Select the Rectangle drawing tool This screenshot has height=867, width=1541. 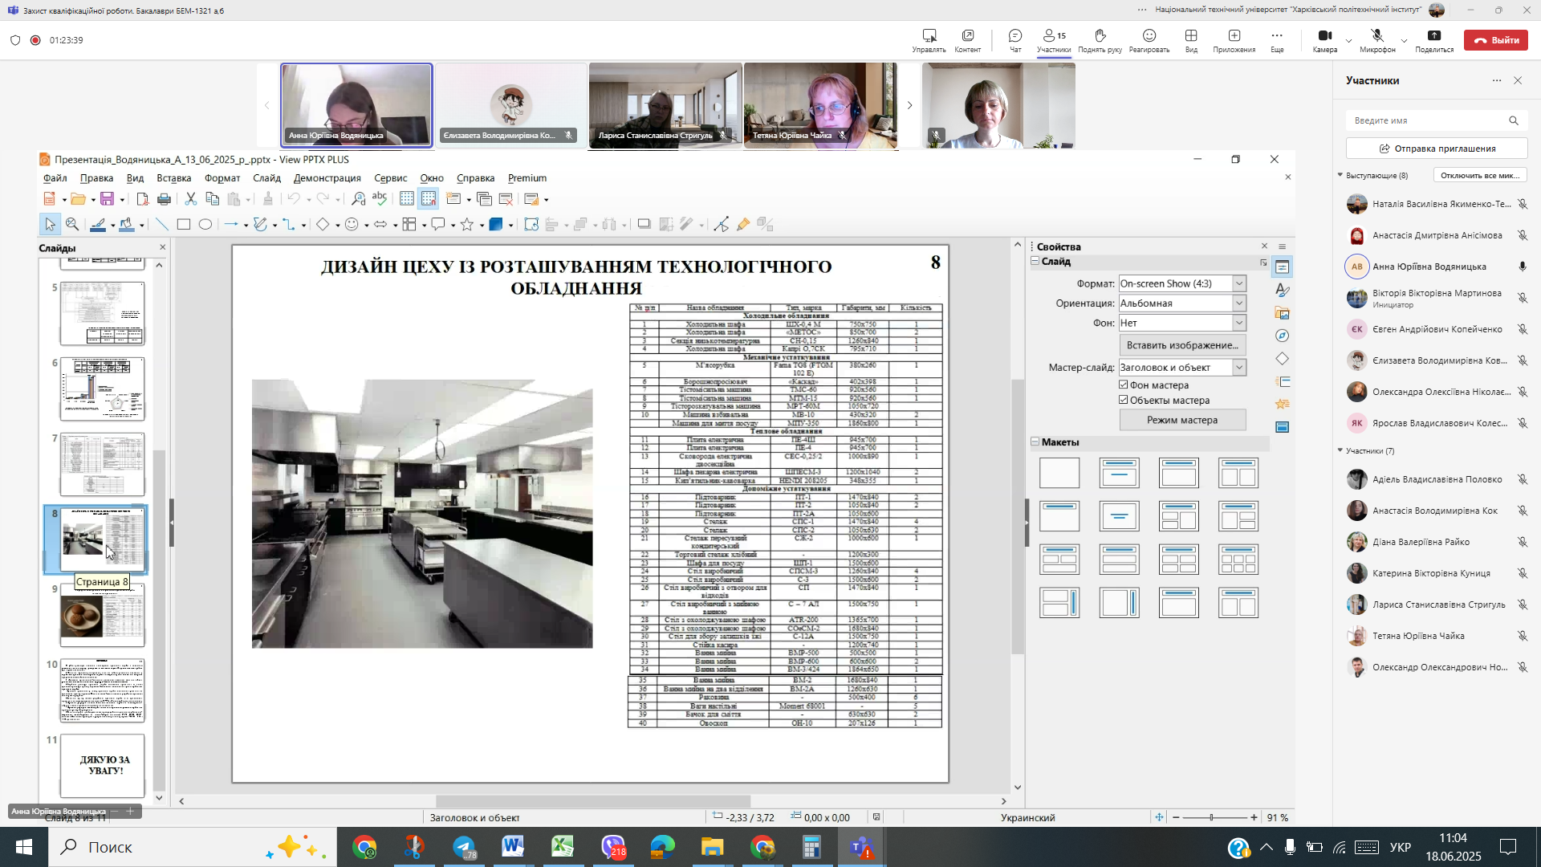pyautogui.click(x=184, y=225)
